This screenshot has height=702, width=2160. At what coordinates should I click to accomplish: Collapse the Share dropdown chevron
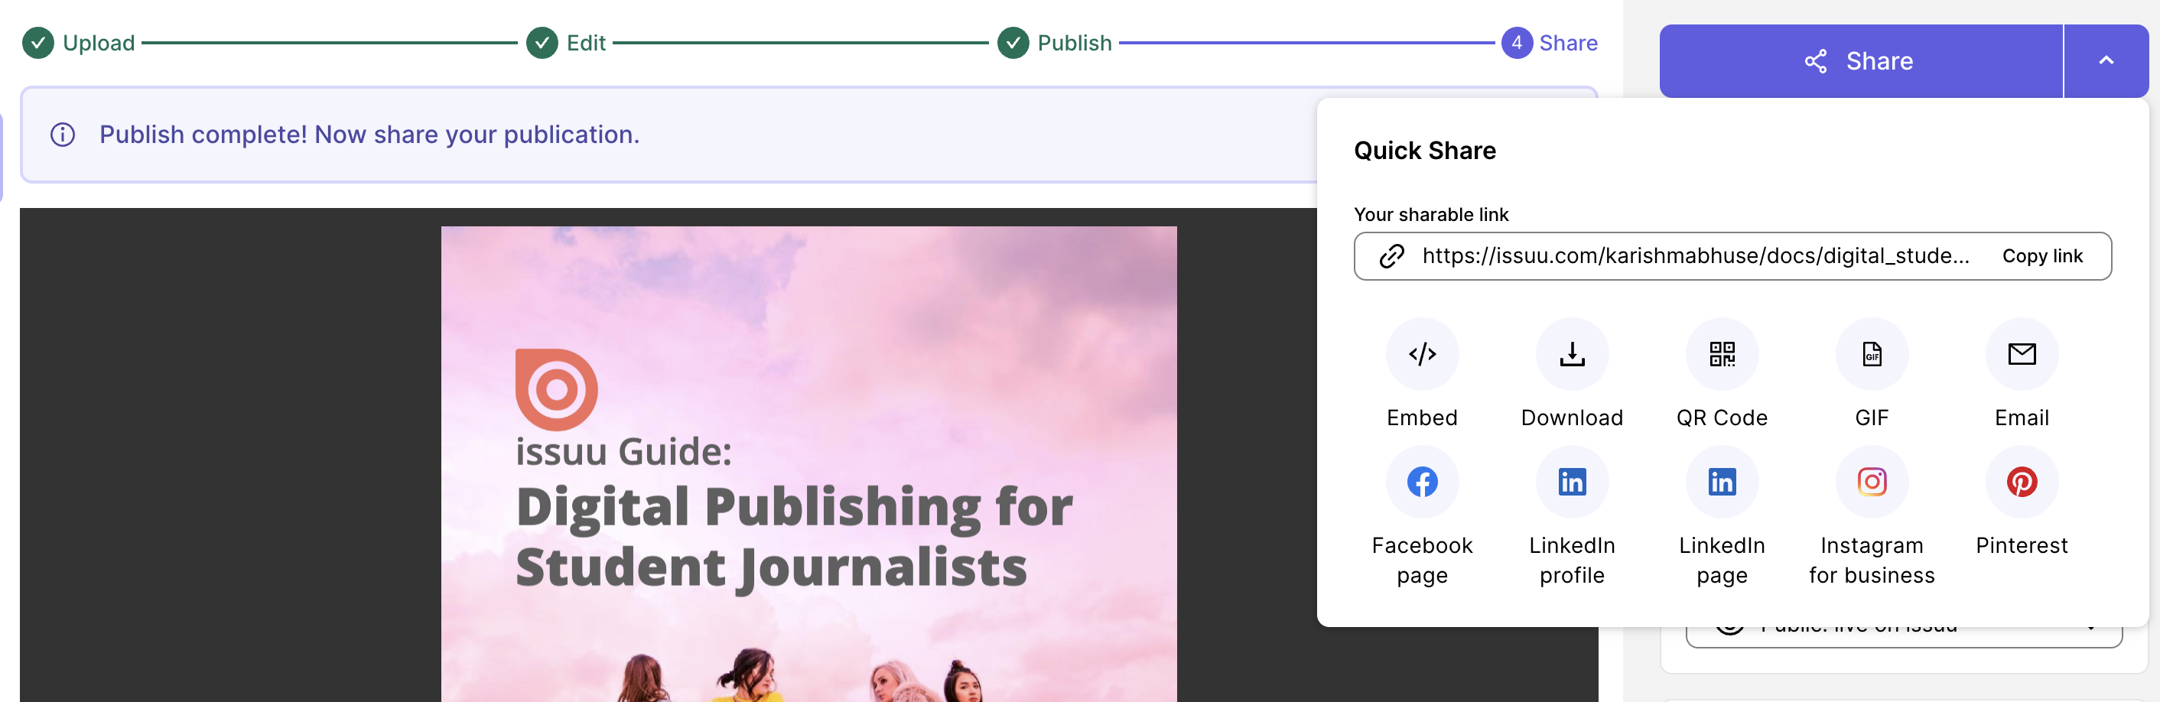(x=2106, y=60)
